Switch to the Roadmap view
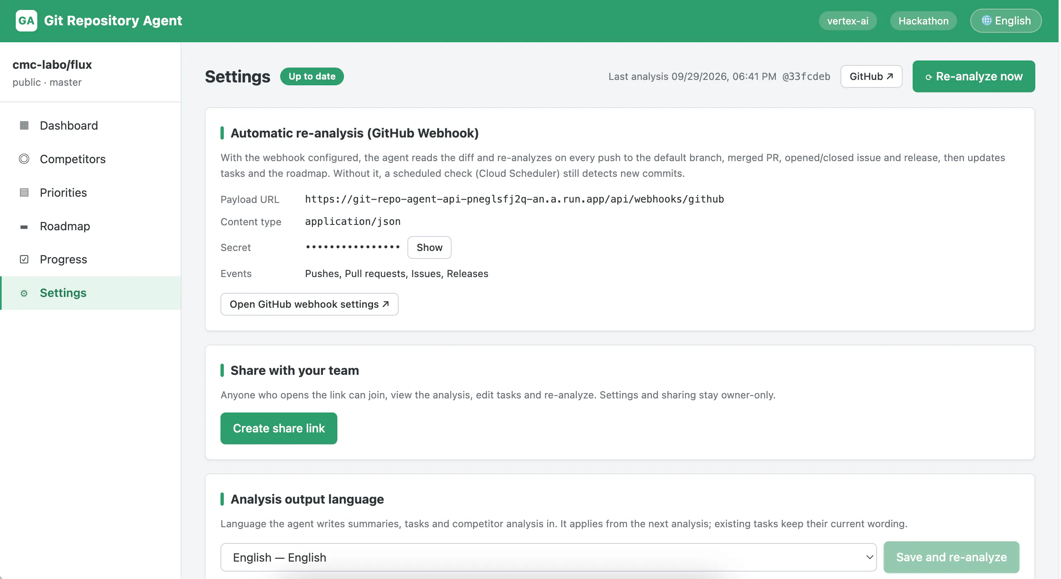1061x579 pixels. pos(90,226)
